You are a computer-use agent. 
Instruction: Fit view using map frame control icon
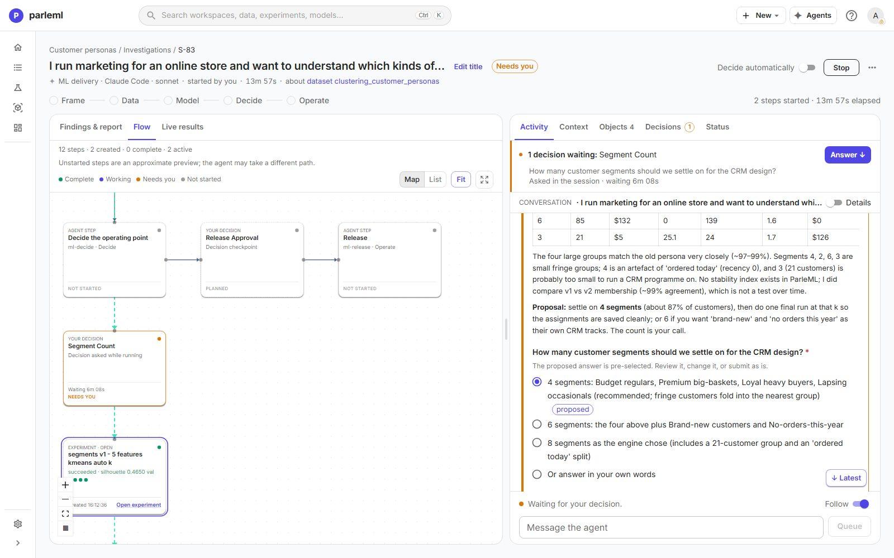click(65, 514)
